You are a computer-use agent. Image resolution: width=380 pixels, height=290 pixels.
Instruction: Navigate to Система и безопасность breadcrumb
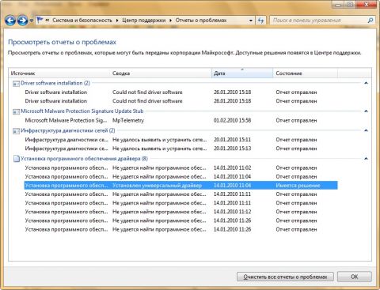point(82,21)
